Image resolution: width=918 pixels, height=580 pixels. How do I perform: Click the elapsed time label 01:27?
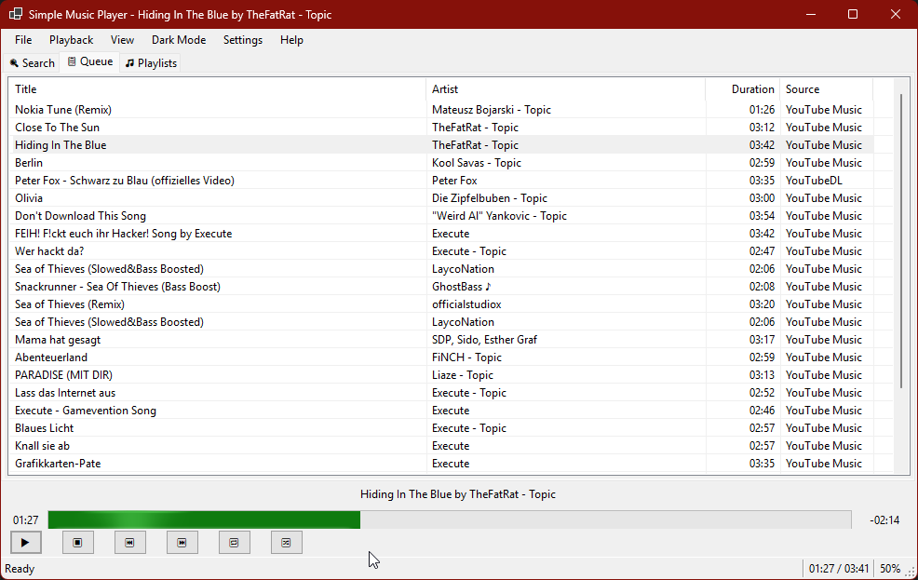pos(26,519)
